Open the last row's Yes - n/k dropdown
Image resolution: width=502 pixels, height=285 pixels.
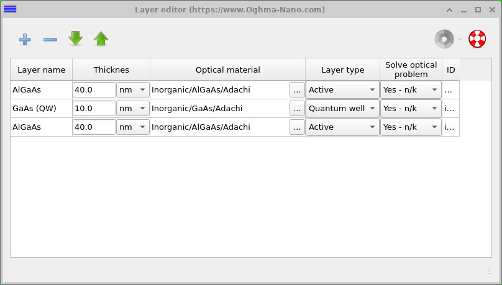point(411,127)
